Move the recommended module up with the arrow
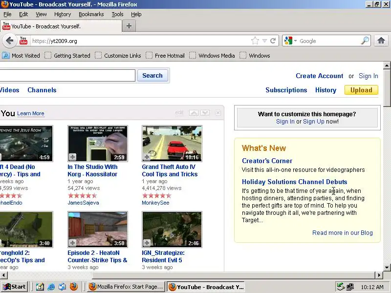The height and width of the screenshot is (293, 391). click(x=194, y=113)
